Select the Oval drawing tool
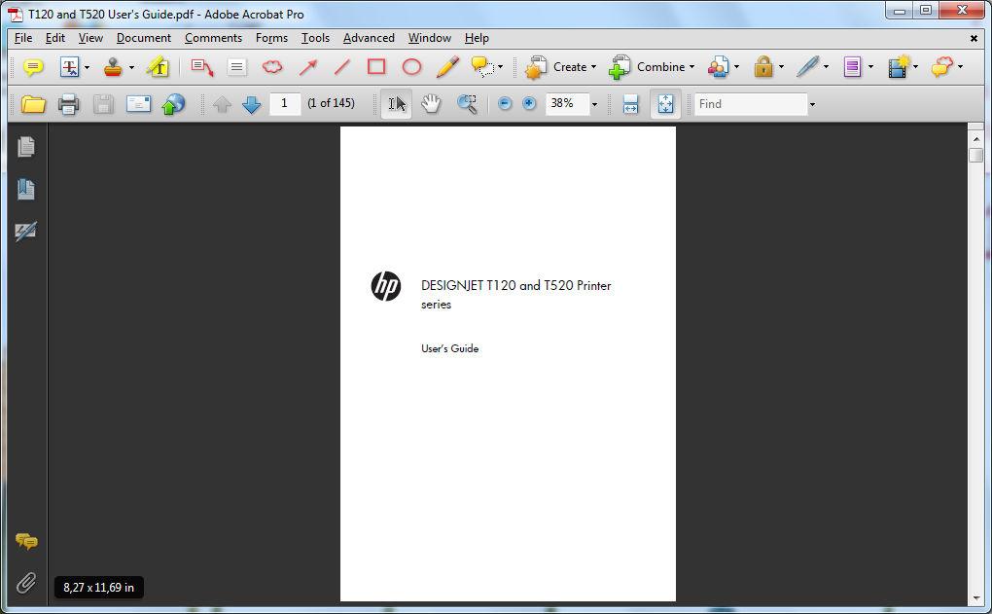 tap(411, 67)
